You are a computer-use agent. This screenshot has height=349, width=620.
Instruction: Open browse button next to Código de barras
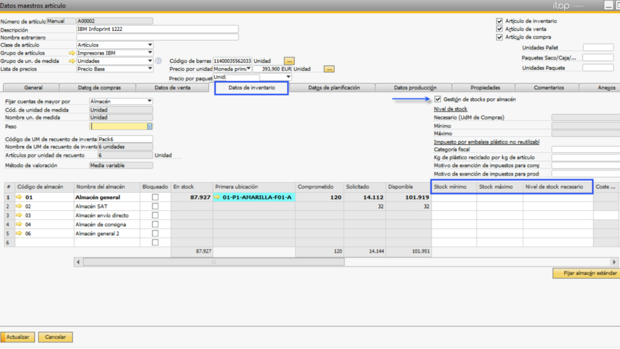(x=289, y=61)
